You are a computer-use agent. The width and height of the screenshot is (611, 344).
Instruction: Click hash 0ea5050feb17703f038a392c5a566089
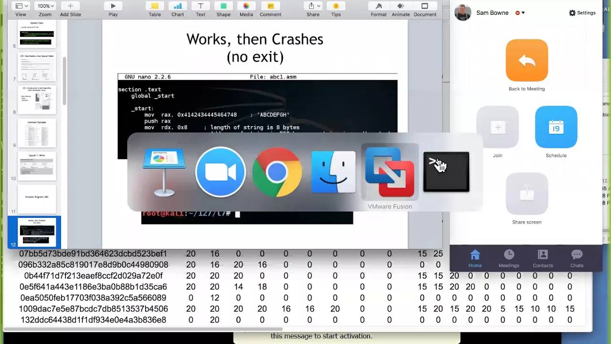click(93, 298)
